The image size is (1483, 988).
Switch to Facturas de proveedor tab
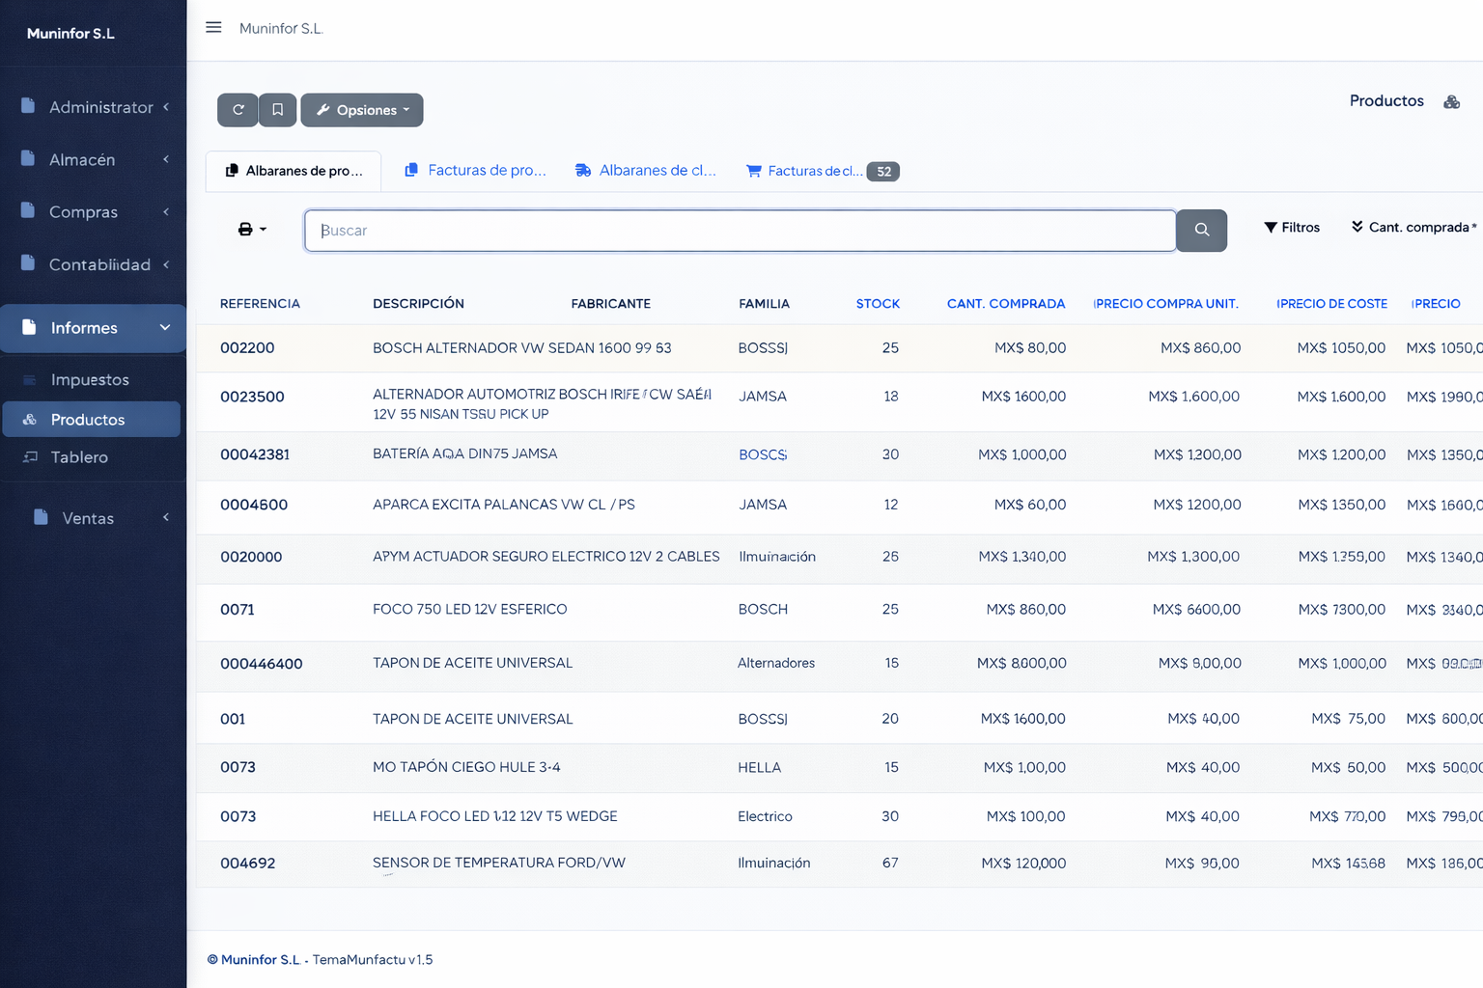pos(476,171)
